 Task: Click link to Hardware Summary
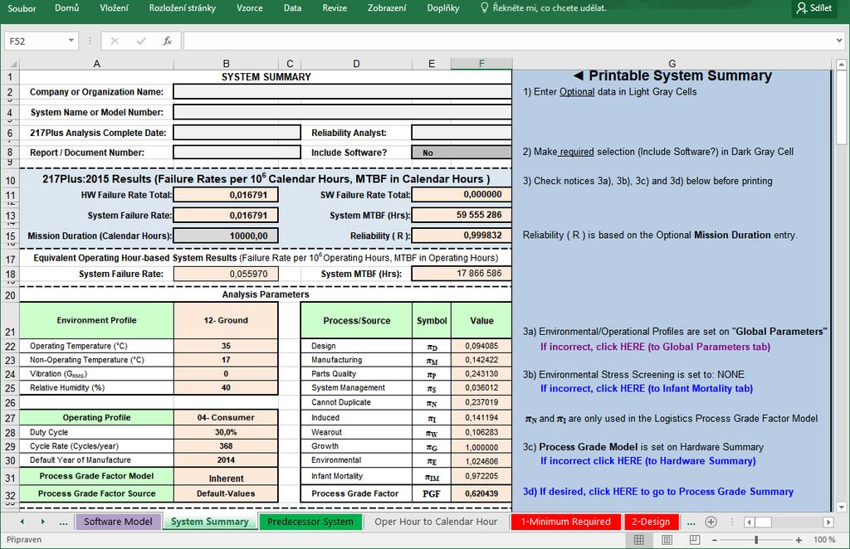pos(647,461)
